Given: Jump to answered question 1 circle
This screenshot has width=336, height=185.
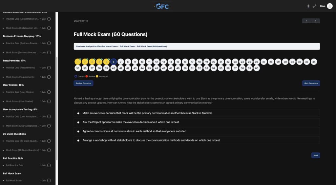Looking at the screenshot, I should (x=77, y=62).
